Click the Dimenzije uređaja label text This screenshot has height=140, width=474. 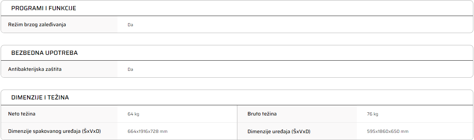pyautogui.click(x=269, y=131)
